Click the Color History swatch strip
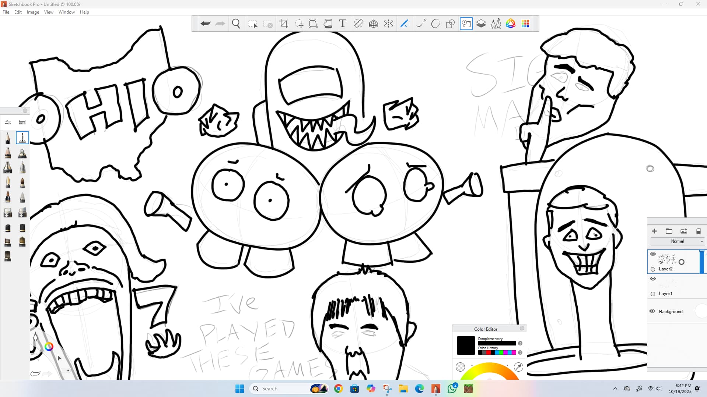The image size is (707, 397). pos(497,352)
